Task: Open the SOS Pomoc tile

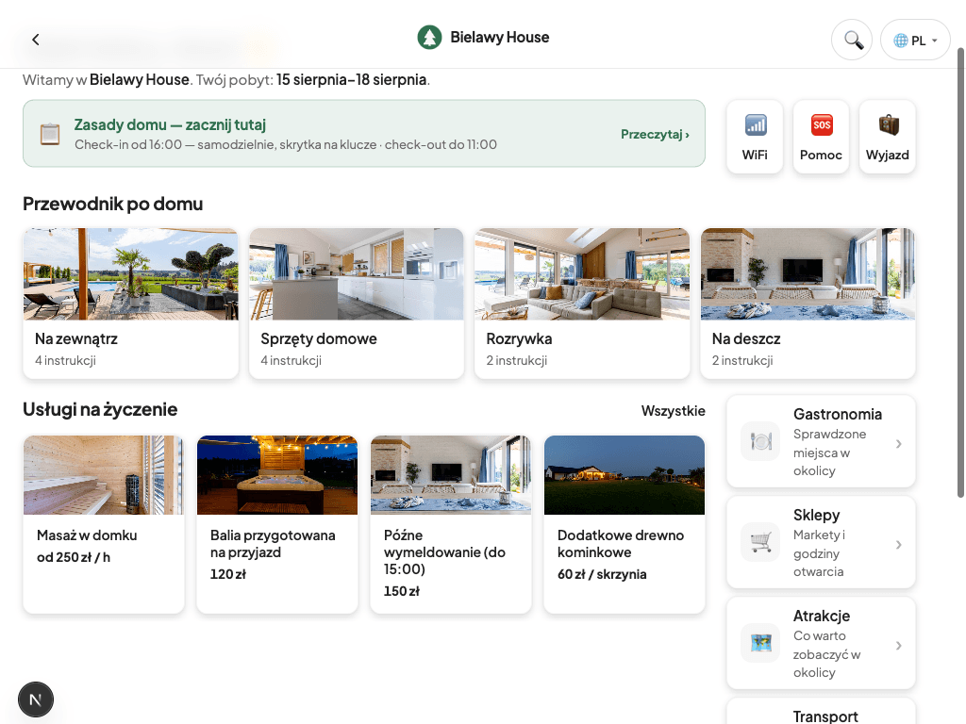Action: tap(822, 137)
